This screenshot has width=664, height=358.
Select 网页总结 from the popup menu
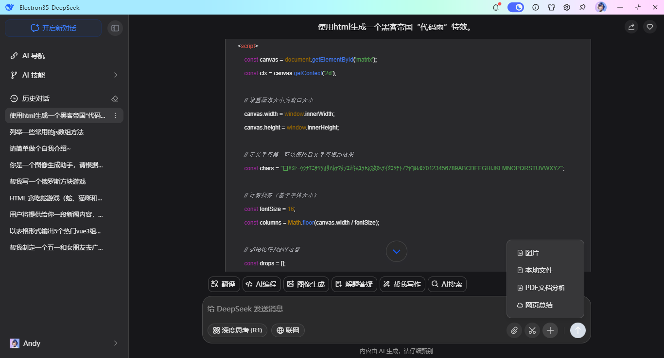[x=545, y=305]
